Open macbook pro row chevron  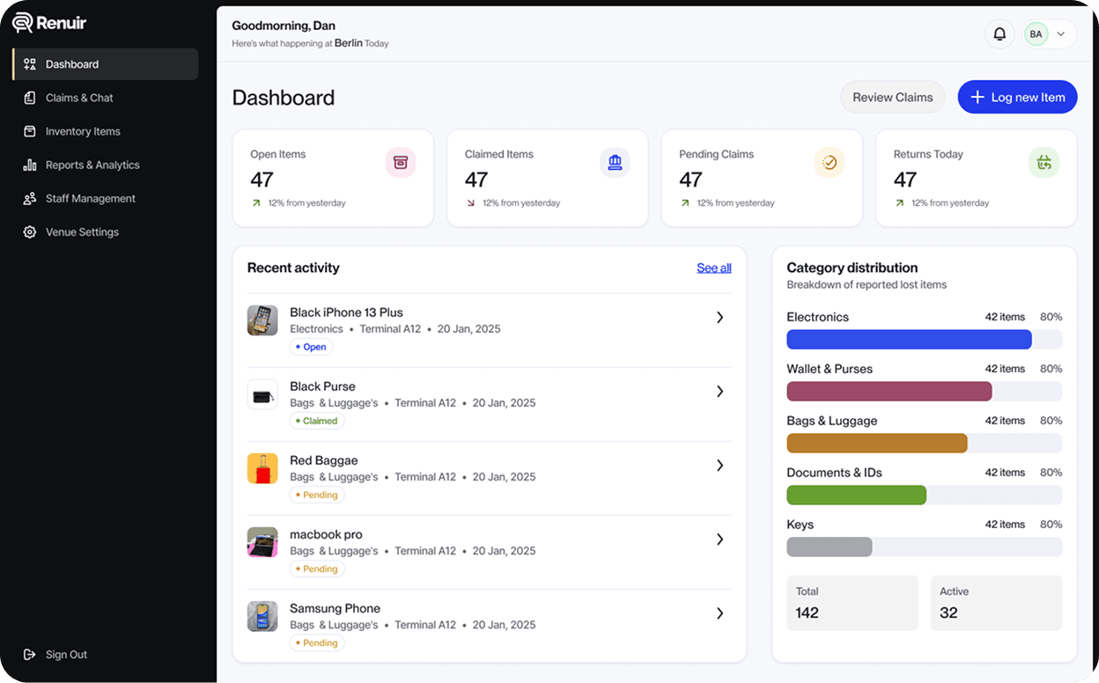(x=719, y=540)
